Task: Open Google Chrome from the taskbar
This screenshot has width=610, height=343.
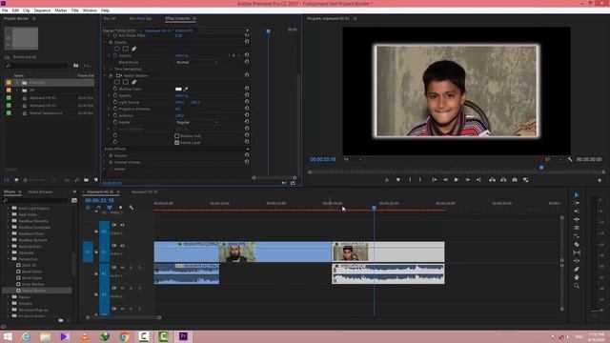Action: tap(124, 336)
